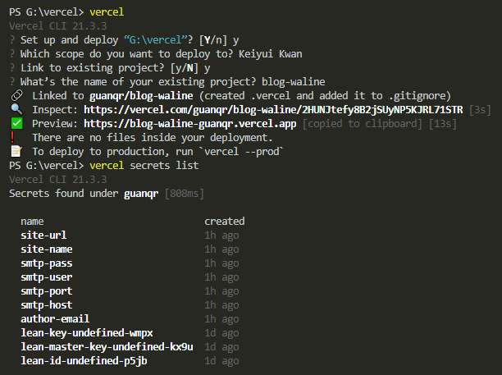Viewport: 502px width, 375px height.
Task: Select the smtp-pass secret entry
Action: click(x=47, y=263)
